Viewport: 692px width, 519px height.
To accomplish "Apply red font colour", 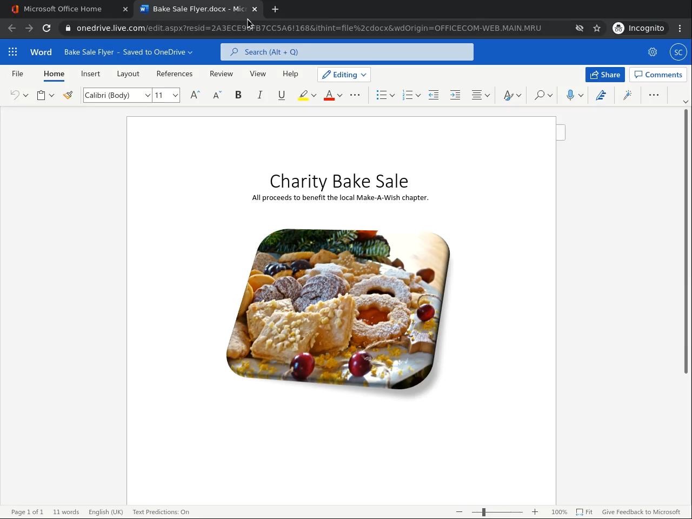I will 329,95.
